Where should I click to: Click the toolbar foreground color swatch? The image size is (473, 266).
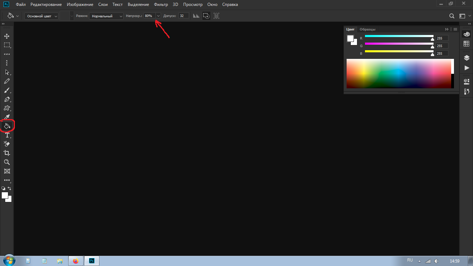(x=5, y=195)
